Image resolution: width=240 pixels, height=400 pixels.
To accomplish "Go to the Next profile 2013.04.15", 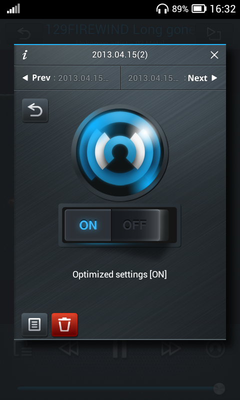I will (173, 78).
